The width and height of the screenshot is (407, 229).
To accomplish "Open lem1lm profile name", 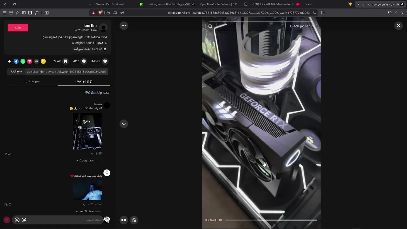I will tap(90, 25).
